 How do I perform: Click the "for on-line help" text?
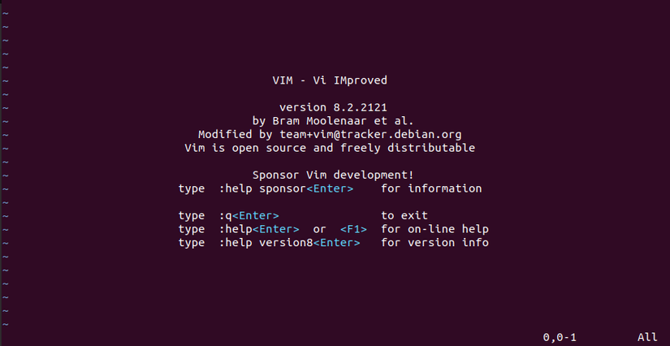434,229
